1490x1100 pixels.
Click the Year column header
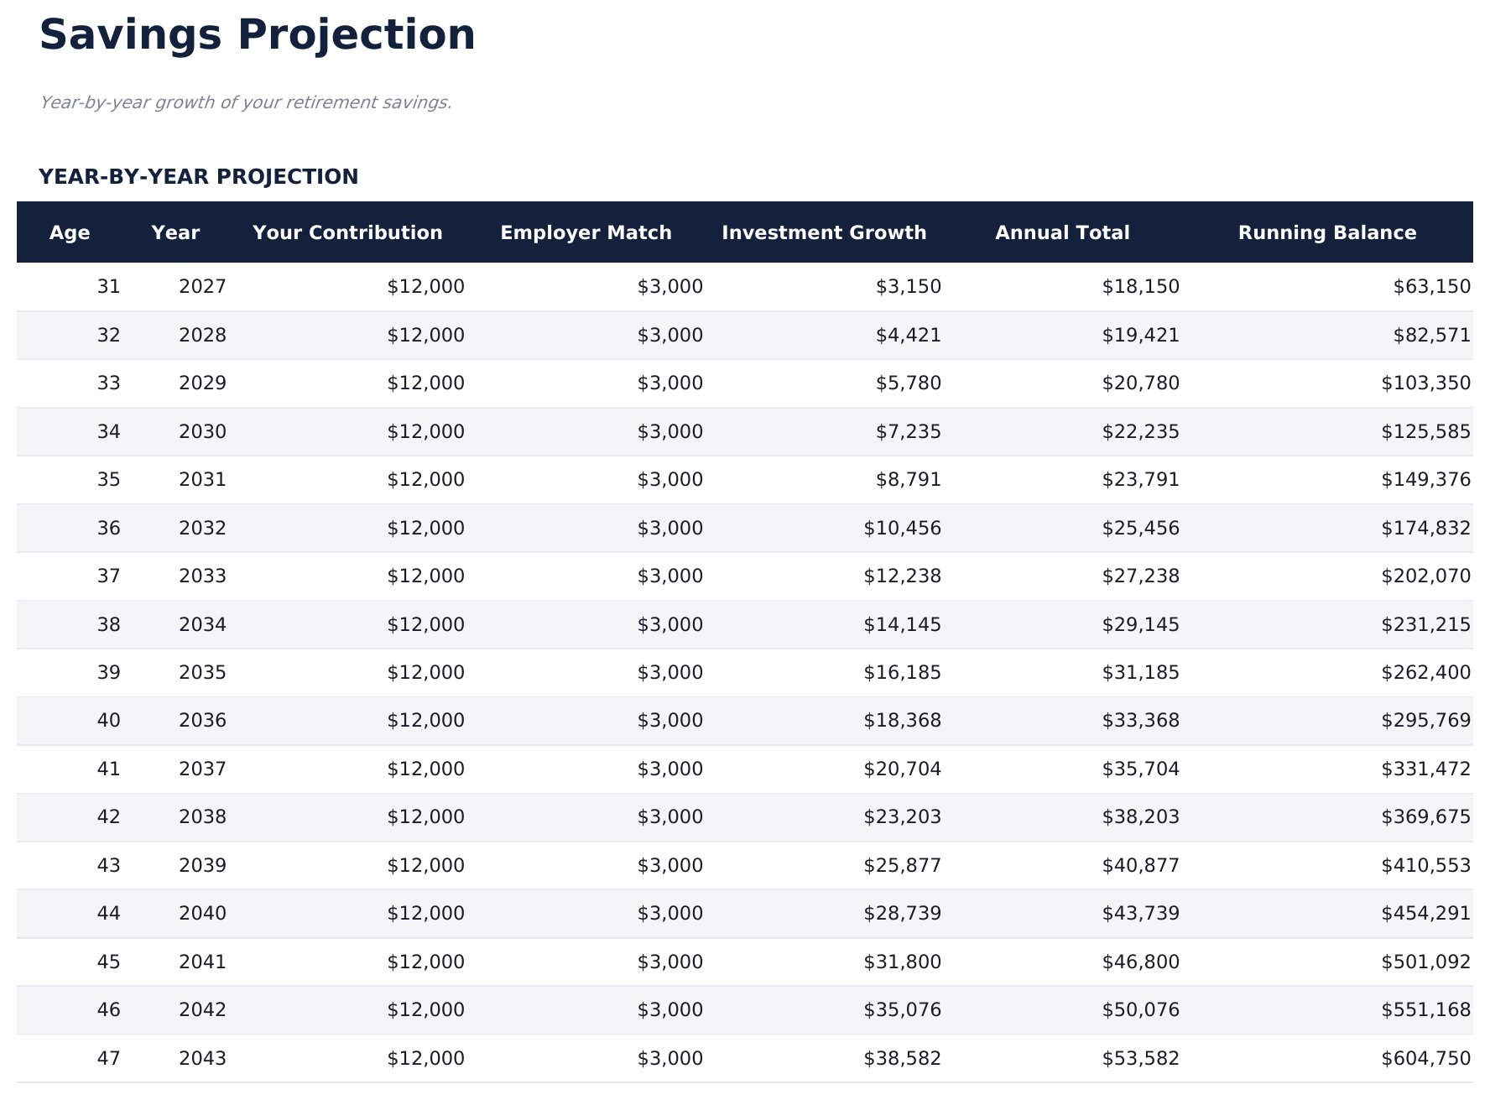(175, 232)
